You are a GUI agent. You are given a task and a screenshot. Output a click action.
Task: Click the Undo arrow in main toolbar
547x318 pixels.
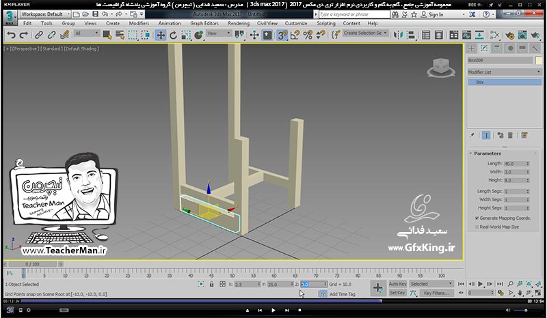pos(11,35)
